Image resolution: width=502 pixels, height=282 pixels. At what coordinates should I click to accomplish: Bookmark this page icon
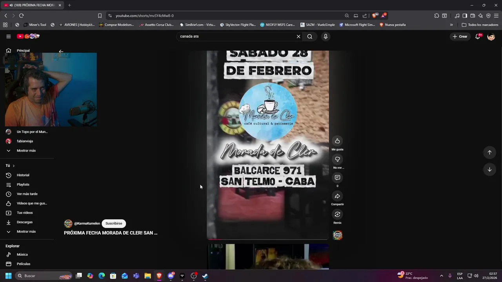100,16
